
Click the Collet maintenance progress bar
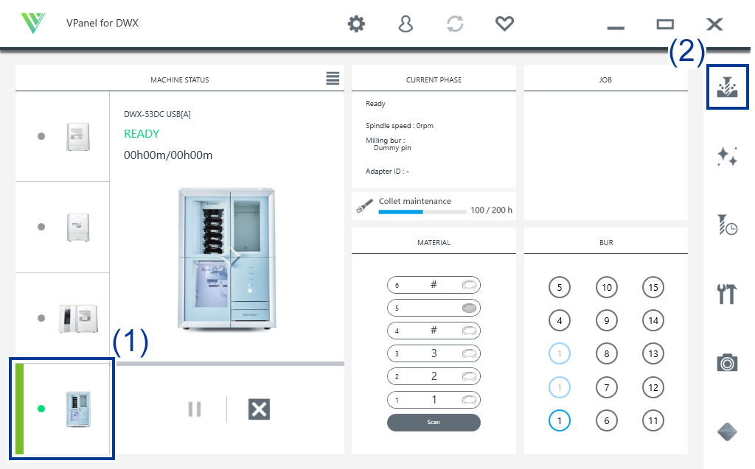(x=422, y=211)
